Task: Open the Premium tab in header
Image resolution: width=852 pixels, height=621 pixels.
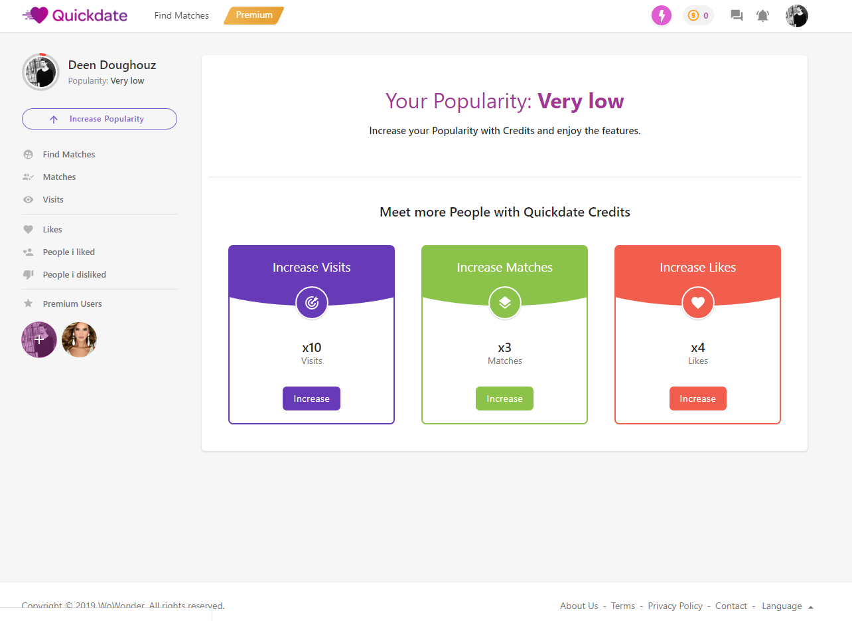Action: click(254, 15)
